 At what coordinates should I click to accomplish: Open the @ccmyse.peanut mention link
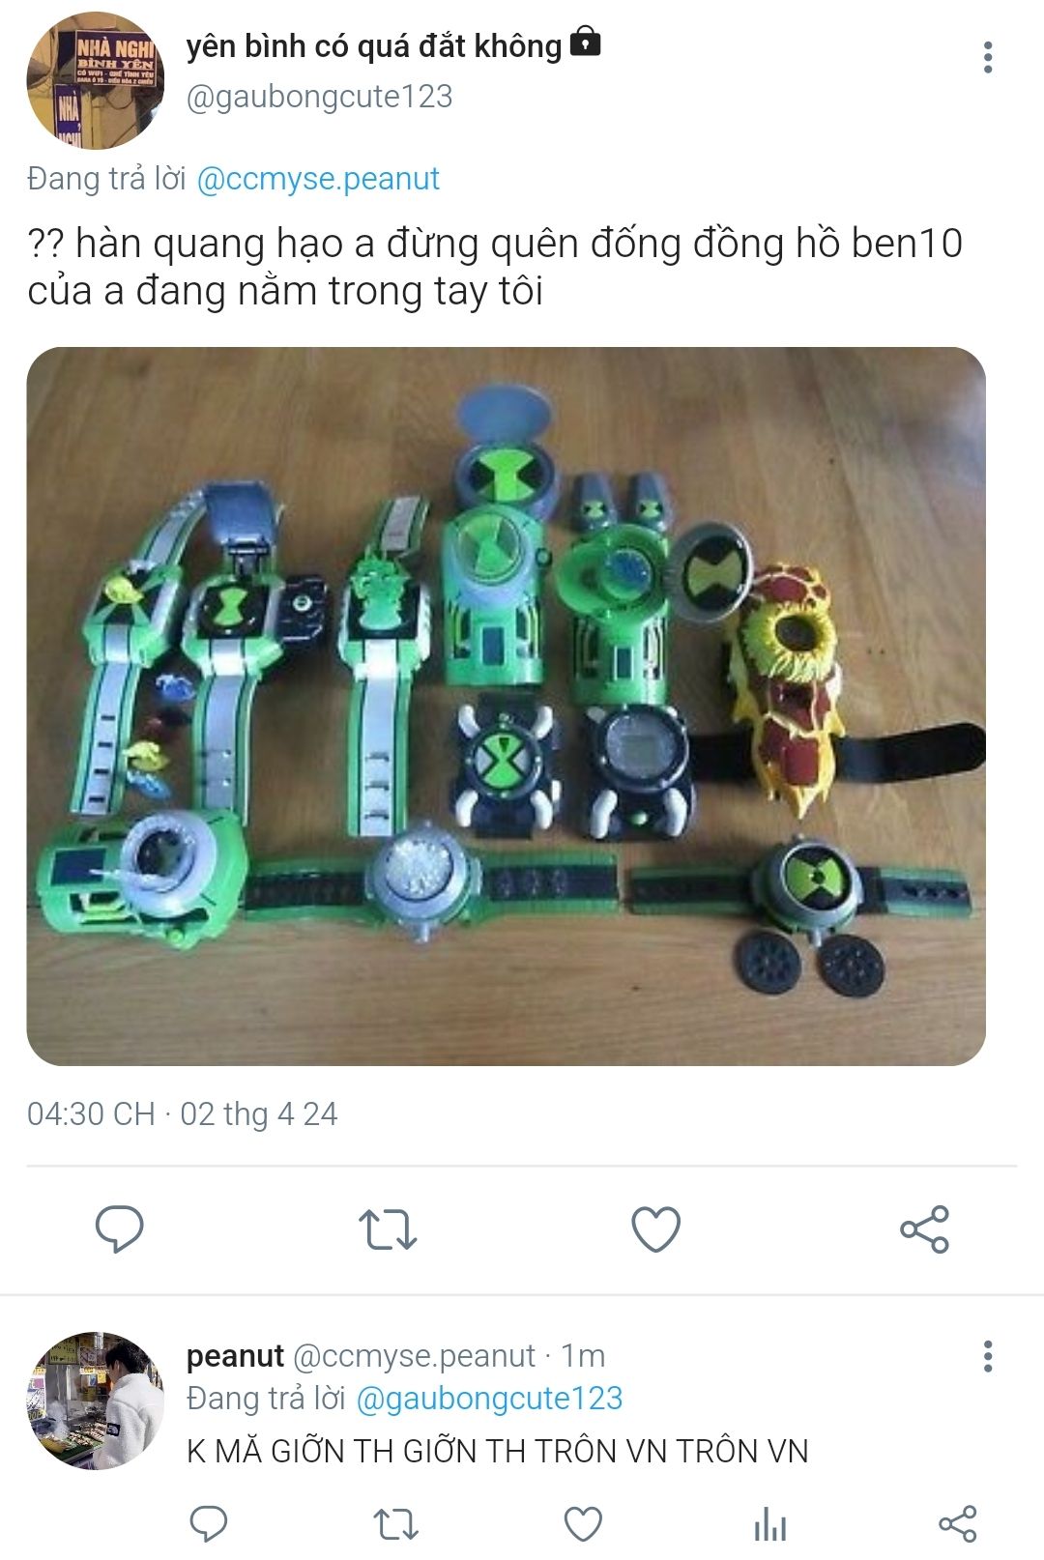[x=318, y=179]
